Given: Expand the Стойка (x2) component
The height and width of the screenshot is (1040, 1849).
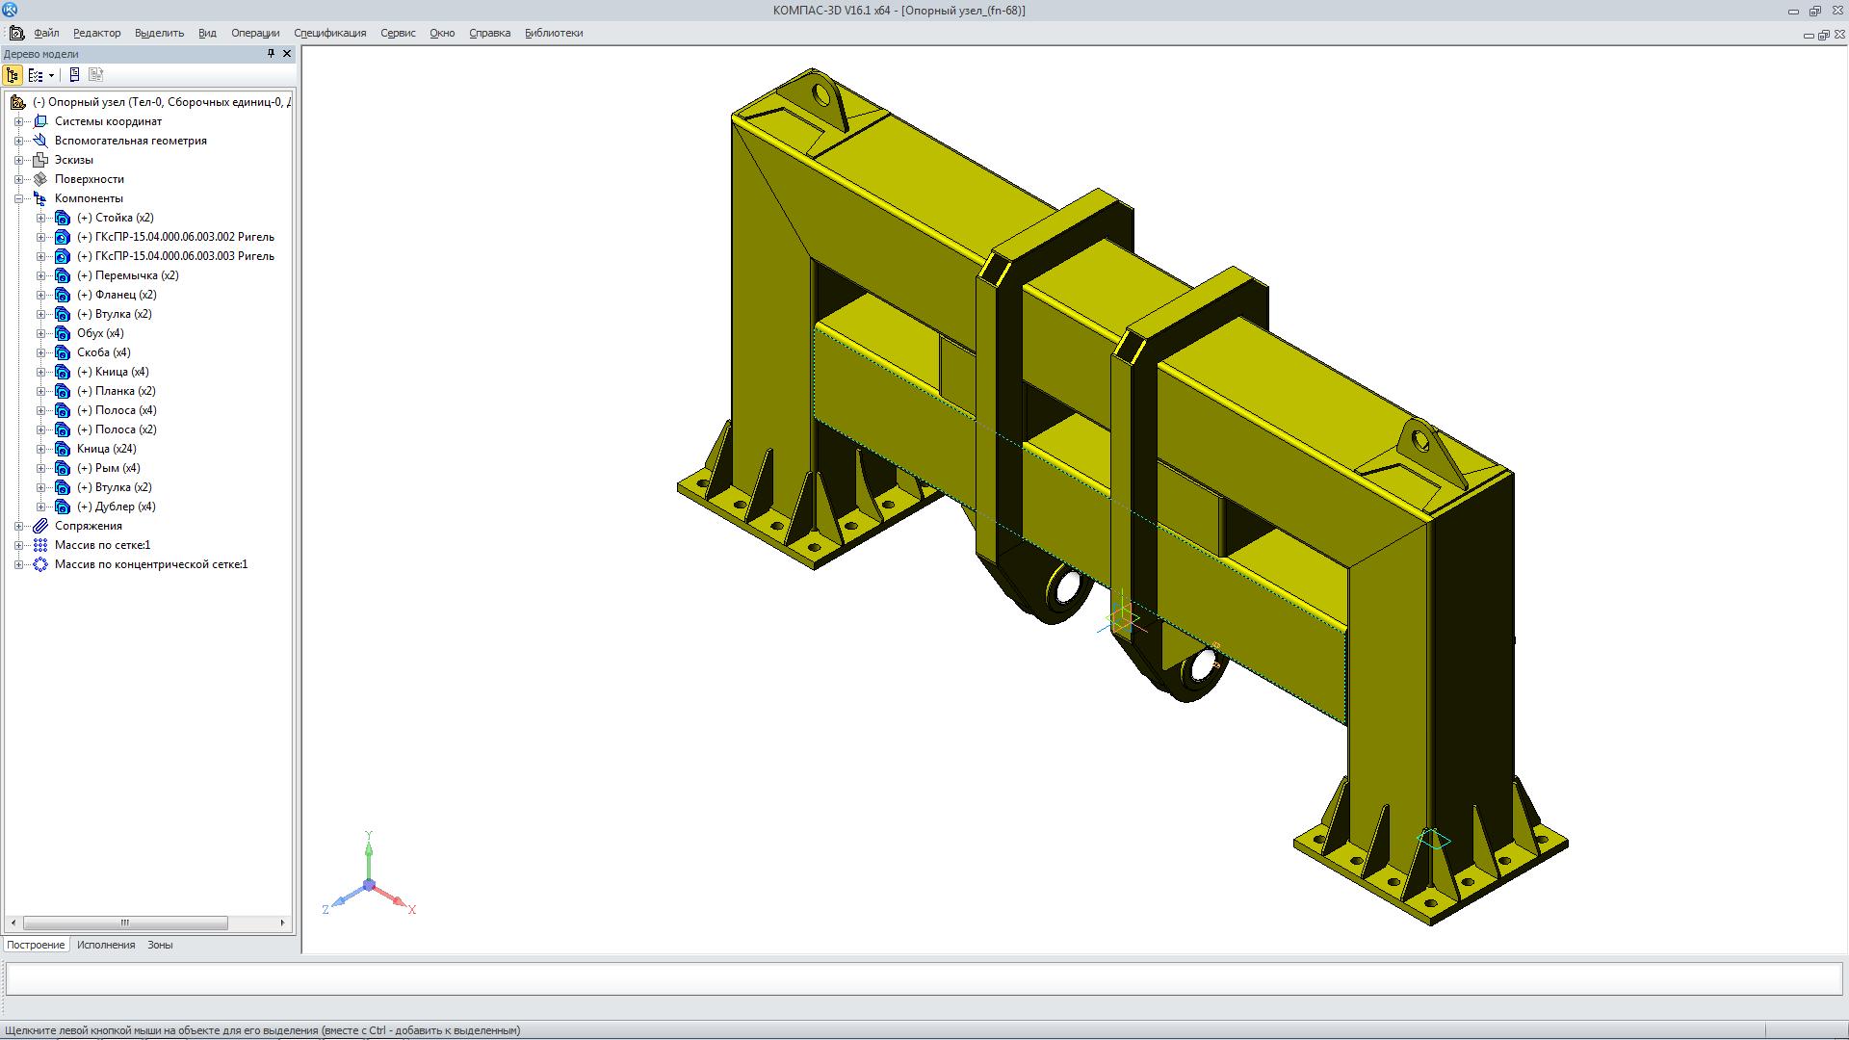Looking at the screenshot, I should click(40, 218).
